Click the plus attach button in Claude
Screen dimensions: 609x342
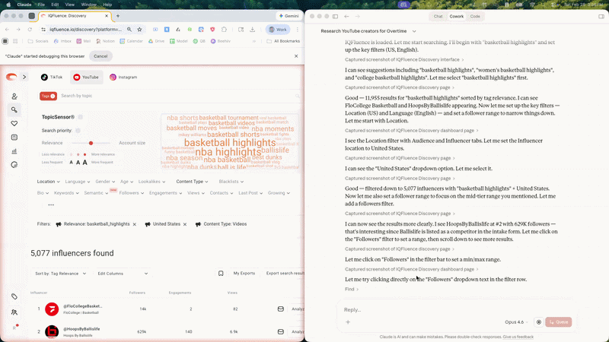click(348, 321)
